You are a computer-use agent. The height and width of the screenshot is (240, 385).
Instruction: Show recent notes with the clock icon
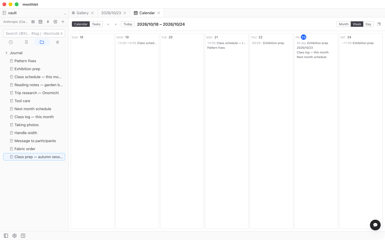pos(11,42)
